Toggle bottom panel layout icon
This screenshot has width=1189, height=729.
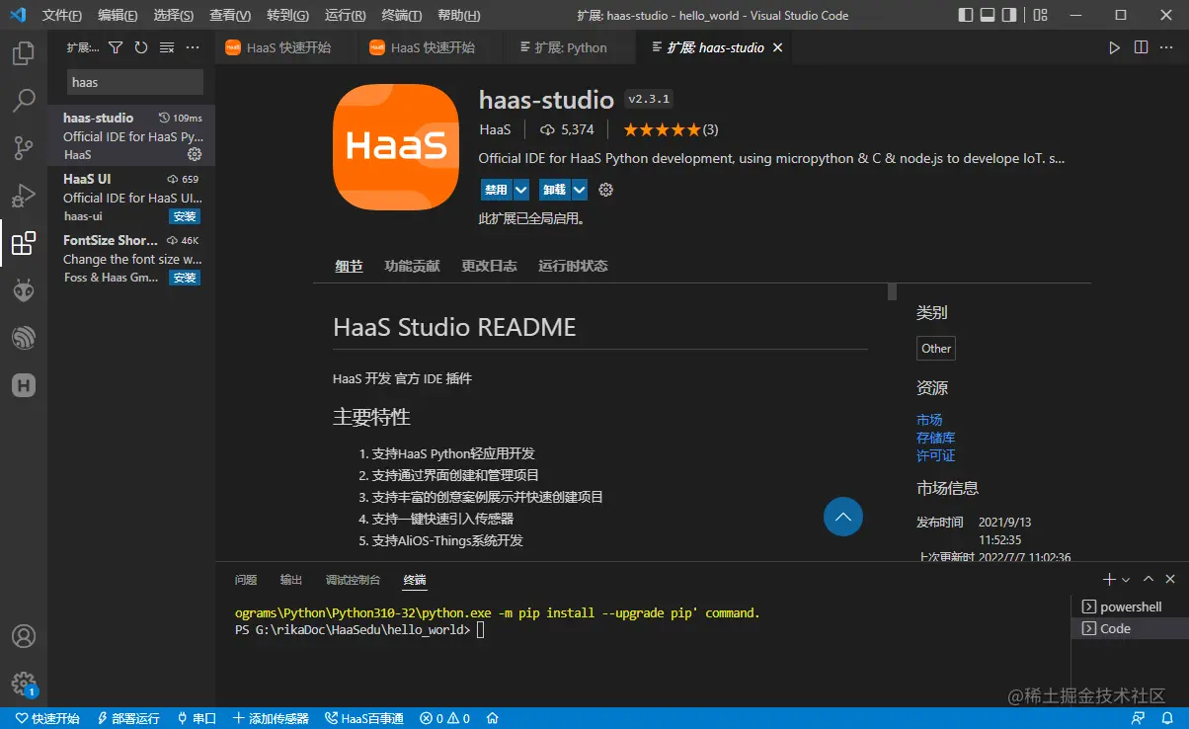pyautogui.click(x=989, y=16)
